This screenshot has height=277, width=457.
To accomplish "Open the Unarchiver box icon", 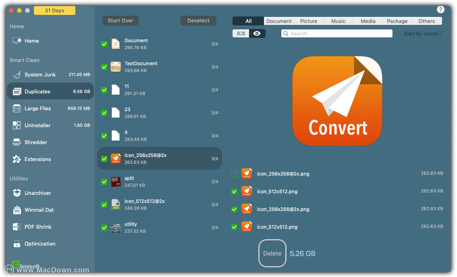I will tap(17, 193).
